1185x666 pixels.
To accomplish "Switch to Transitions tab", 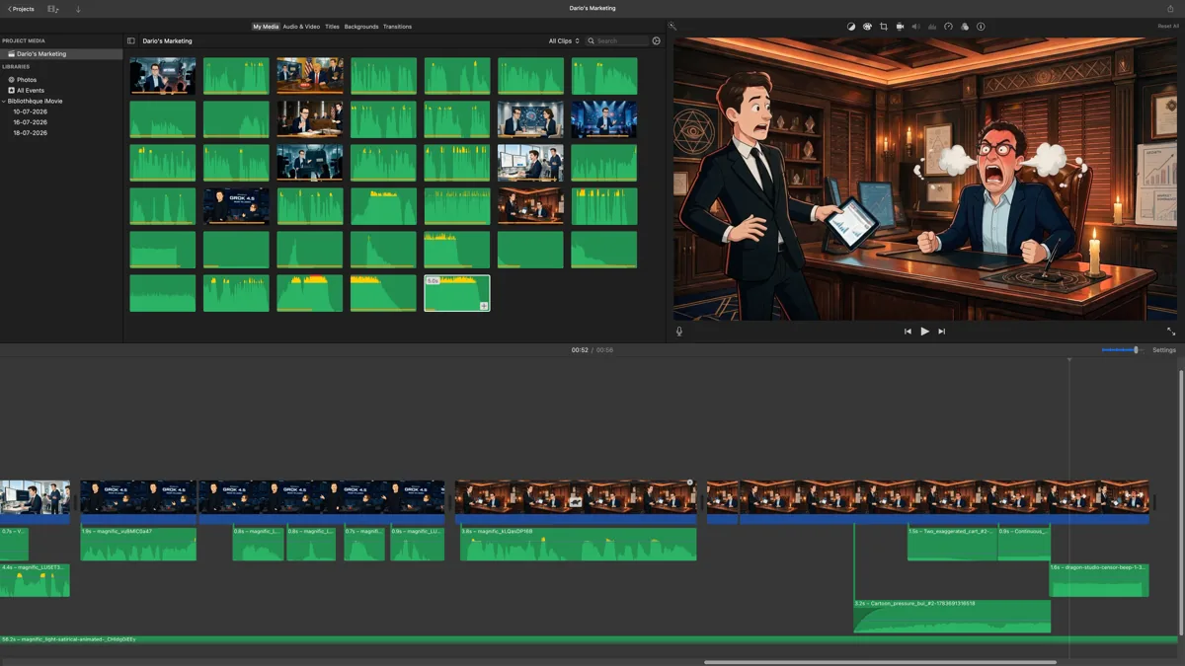I will tap(397, 27).
